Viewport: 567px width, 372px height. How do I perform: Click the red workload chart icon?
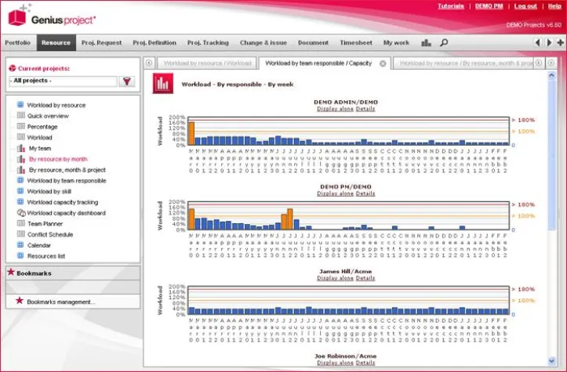(x=163, y=83)
